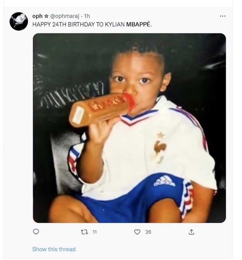Click the retweet count 11
Screen dimensions: 242x260
(x=95, y=232)
